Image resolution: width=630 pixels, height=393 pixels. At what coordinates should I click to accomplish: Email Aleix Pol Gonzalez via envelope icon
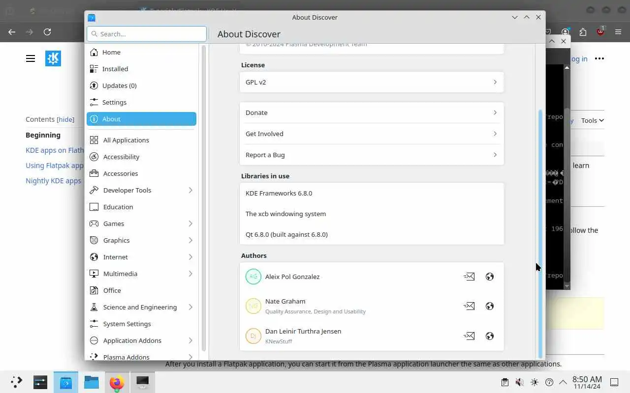pyautogui.click(x=469, y=277)
